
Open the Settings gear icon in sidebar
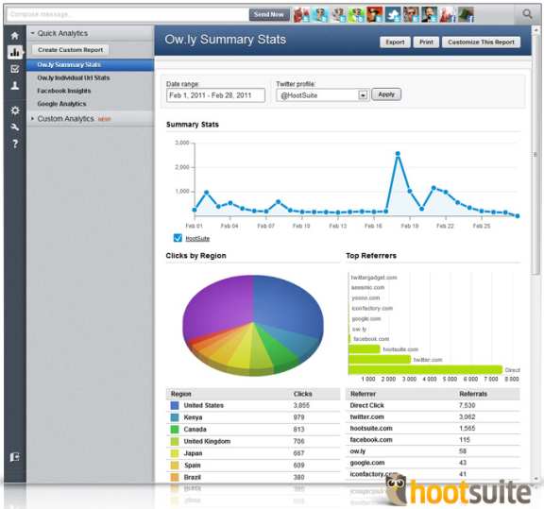point(14,110)
